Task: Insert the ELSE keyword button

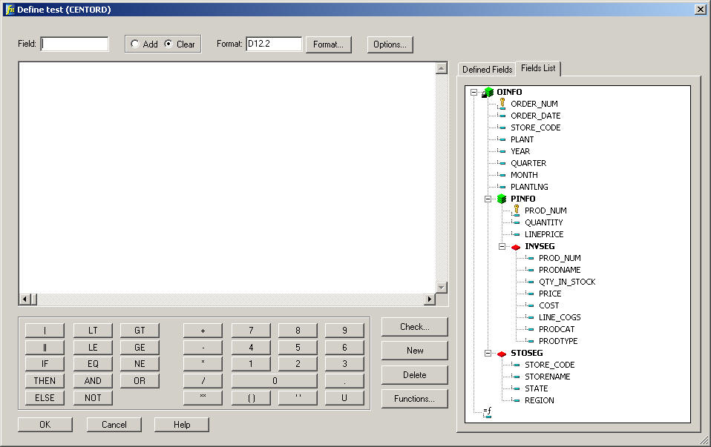Action: [45, 397]
